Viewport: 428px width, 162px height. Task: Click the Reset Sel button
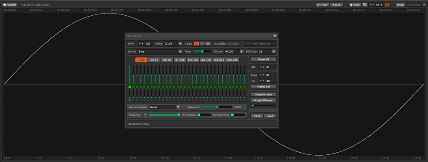click(x=264, y=87)
